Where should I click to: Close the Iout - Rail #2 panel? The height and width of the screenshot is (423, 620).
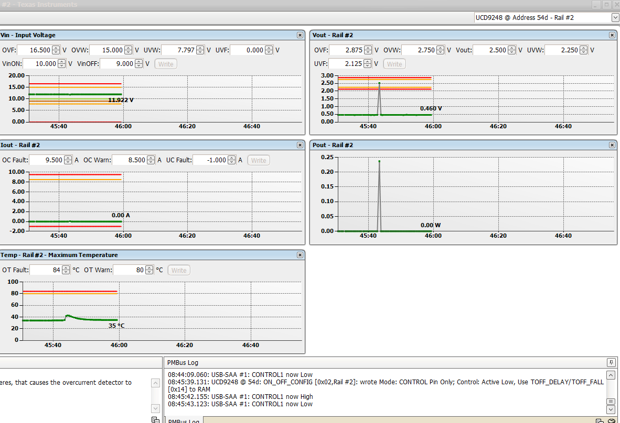300,145
